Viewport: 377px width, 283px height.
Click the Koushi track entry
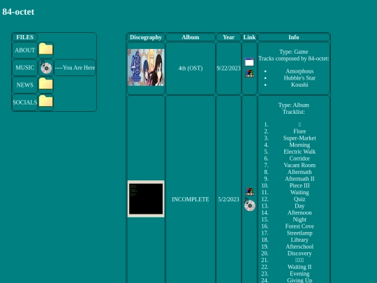click(x=300, y=85)
